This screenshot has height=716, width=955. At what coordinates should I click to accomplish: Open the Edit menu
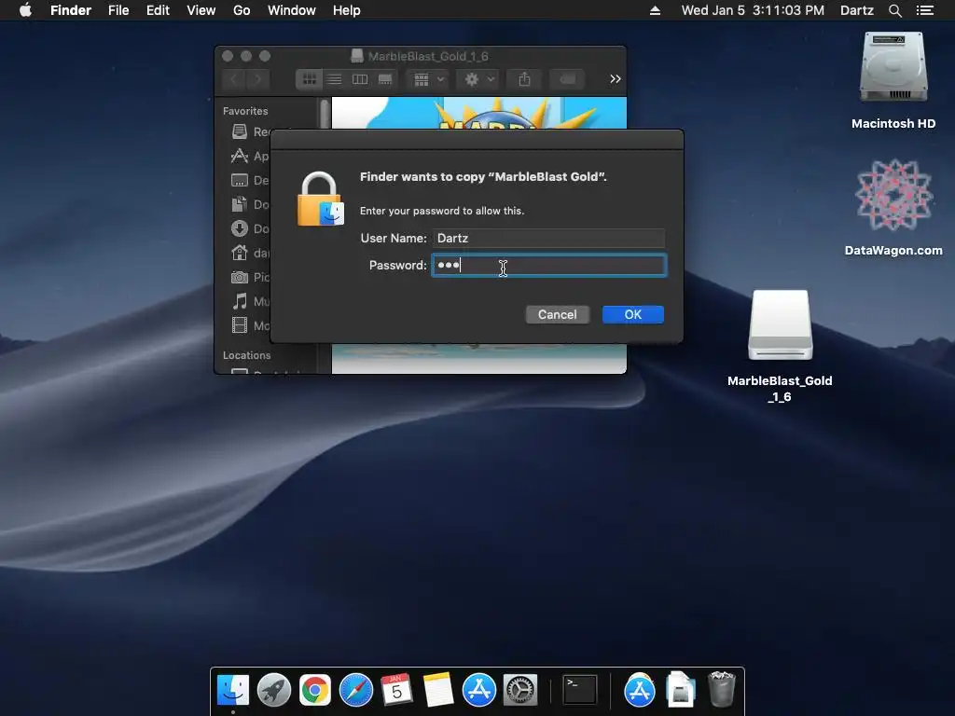coord(158,10)
